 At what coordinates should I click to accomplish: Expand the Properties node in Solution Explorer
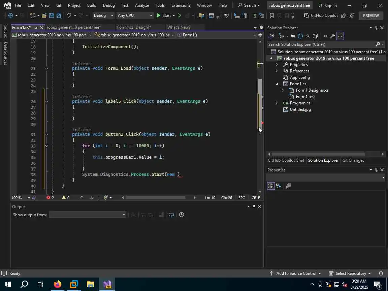(277, 65)
